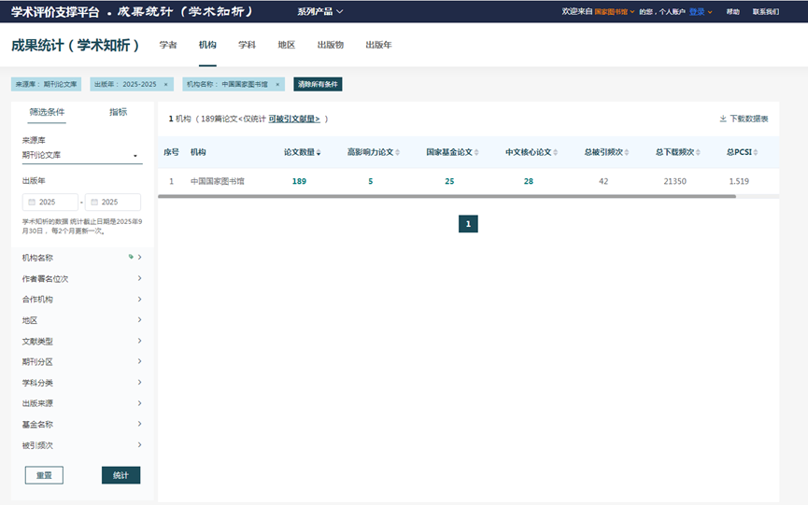
Task: Open the 可被引文献量 link
Action: 294,119
